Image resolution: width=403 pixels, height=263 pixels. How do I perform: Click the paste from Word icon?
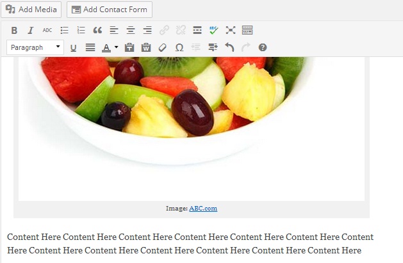146,47
